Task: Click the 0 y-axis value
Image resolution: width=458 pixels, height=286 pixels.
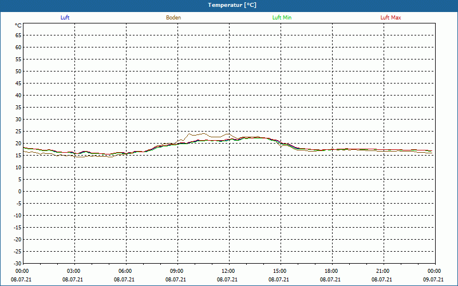Action: click(x=20, y=192)
